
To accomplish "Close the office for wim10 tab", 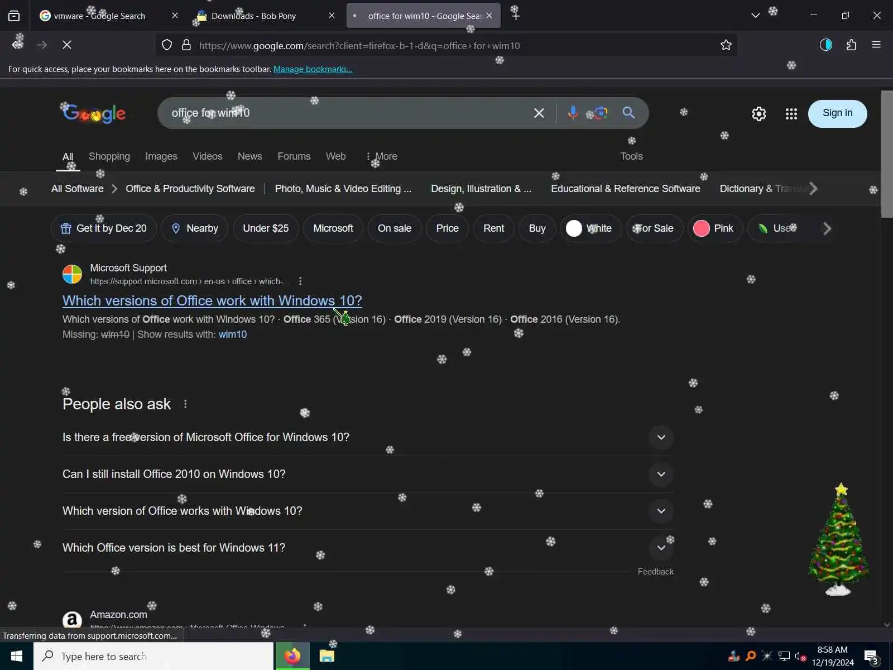I will [x=489, y=16].
